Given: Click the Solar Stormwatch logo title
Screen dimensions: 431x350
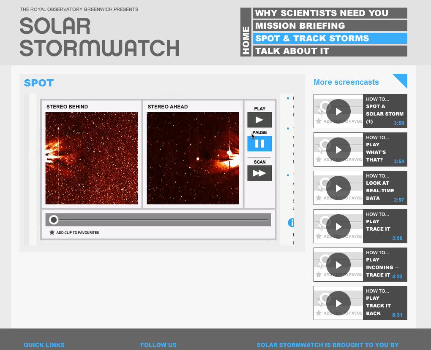Looking at the screenshot, I should click(x=99, y=37).
